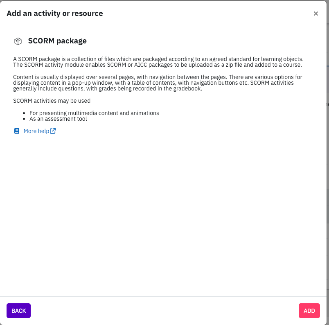Click the SCORM activities may be used line
The height and width of the screenshot is (325, 329).
pyautogui.click(x=52, y=101)
